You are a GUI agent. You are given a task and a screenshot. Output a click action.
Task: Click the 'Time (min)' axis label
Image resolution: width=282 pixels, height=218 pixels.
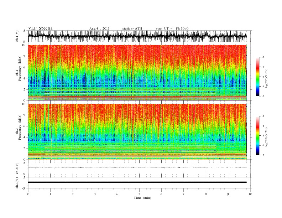(x=142, y=198)
